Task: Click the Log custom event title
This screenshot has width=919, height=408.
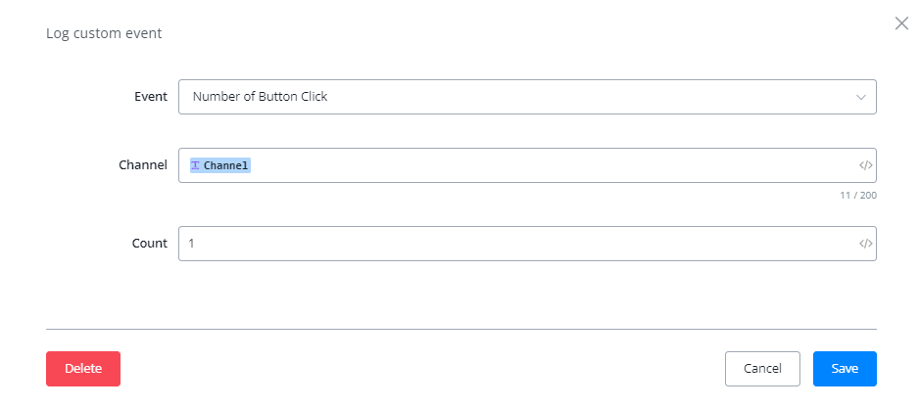Action: [x=104, y=33]
